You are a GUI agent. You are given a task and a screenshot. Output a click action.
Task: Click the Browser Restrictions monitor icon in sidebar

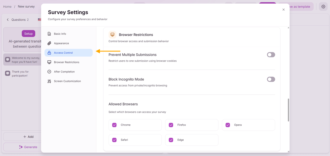[x=49, y=62]
